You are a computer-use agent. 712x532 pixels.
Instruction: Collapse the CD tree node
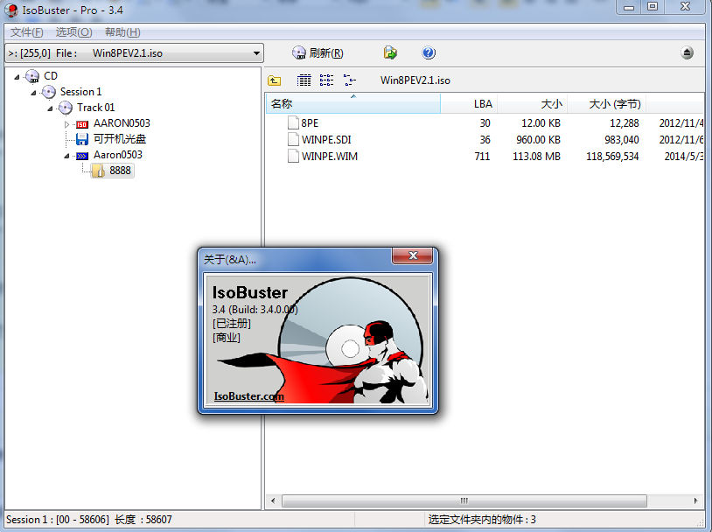pyautogui.click(x=17, y=77)
